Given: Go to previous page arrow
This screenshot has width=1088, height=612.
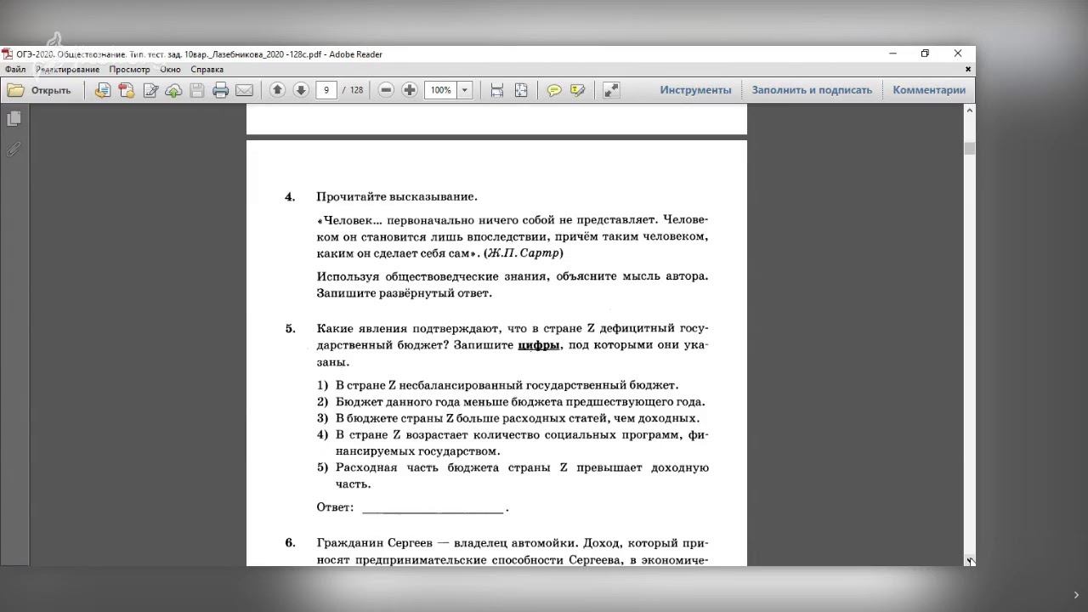Looking at the screenshot, I should (277, 90).
